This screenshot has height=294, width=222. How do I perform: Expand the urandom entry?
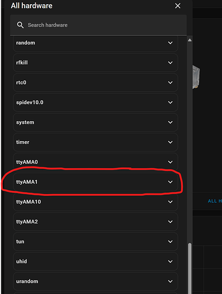tap(95, 281)
